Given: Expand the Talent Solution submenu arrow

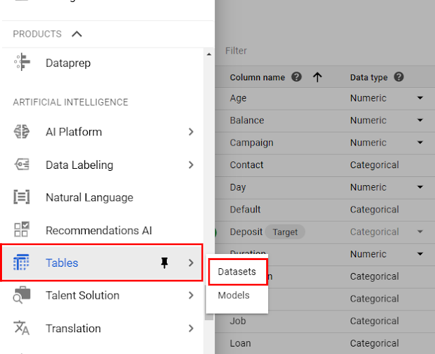Looking at the screenshot, I should [191, 295].
